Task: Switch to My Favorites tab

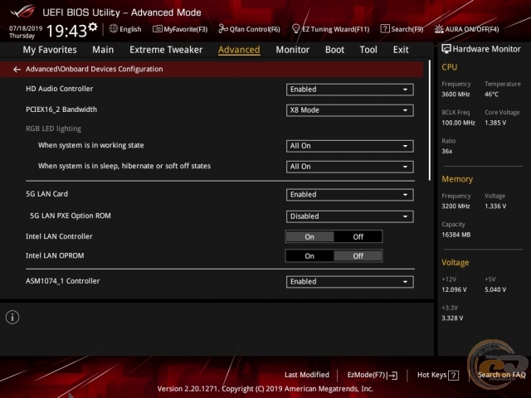Action: tap(50, 50)
